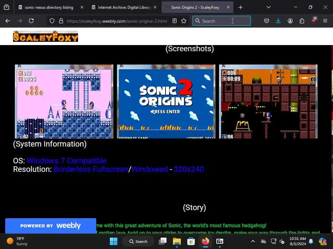Click the taskbar Search box
The height and width of the screenshot is (249, 333).
pos(139,241)
